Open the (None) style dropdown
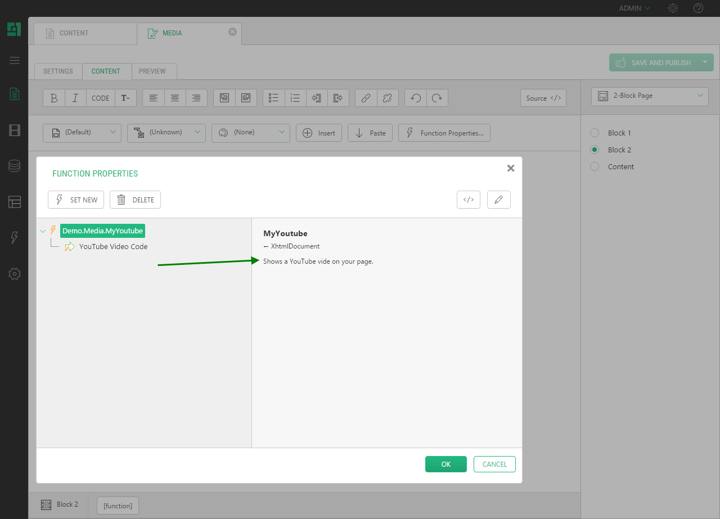The image size is (720, 519). click(251, 133)
